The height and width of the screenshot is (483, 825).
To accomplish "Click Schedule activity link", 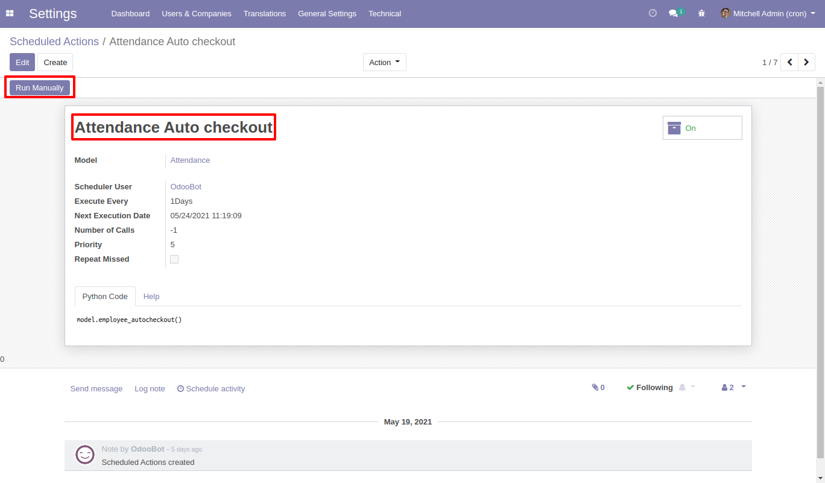I will pyautogui.click(x=211, y=389).
